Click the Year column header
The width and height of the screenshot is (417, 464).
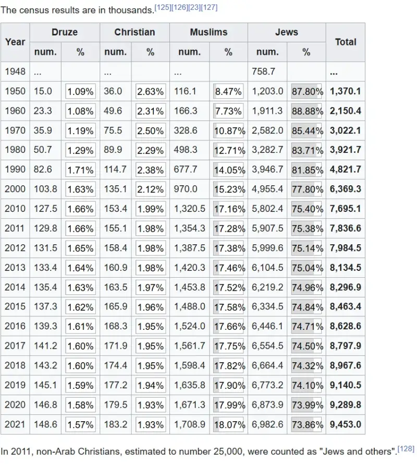pyautogui.click(x=15, y=42)
